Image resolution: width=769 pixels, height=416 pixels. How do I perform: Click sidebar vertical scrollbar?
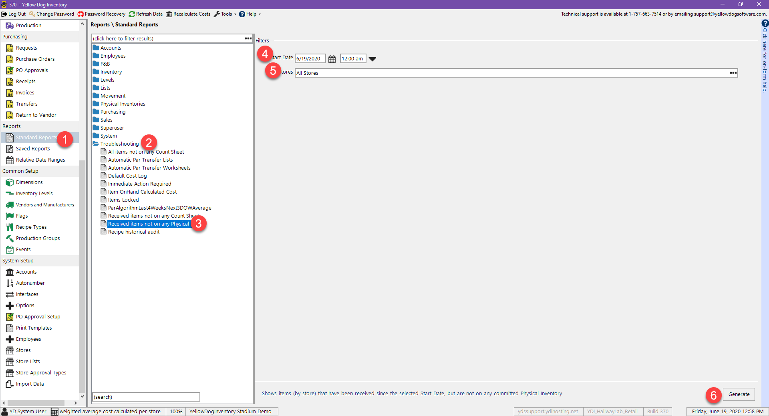tap(82, 276)
